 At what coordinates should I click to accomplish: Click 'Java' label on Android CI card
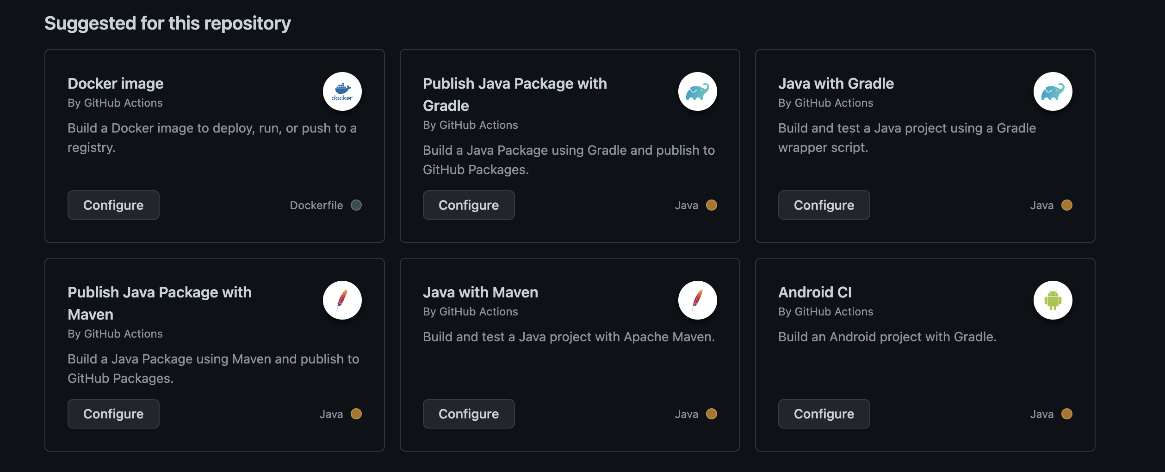pos(1042,414)
